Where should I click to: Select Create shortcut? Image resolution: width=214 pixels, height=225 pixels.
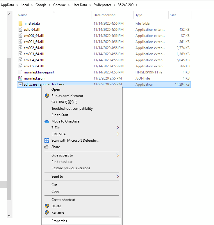click(x=82, y=200)
